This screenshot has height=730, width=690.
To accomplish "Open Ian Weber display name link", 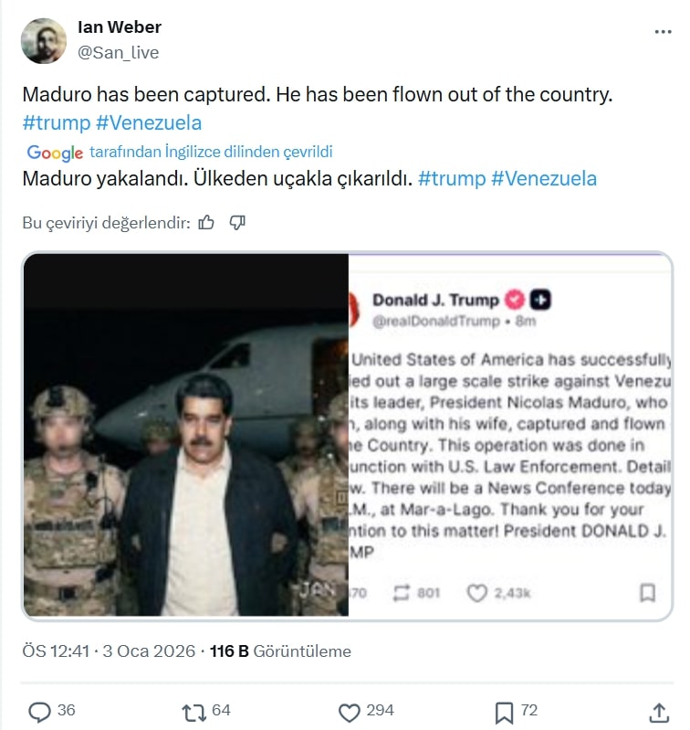I will (x=120, y=27).
